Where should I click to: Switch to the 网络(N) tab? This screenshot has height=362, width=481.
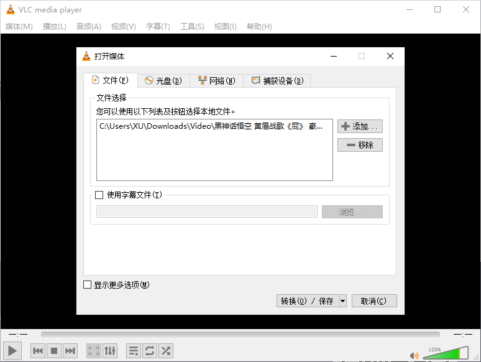tap(216, 81)
